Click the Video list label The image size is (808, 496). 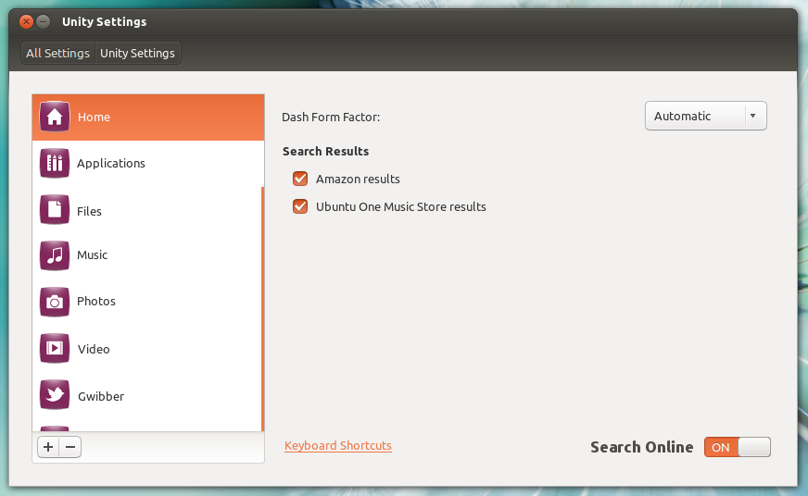click(94, 350)
